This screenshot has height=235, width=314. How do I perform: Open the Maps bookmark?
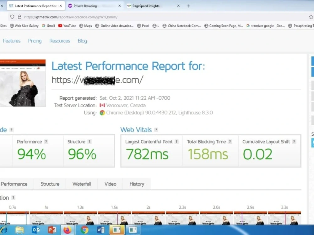pos(85,26)
